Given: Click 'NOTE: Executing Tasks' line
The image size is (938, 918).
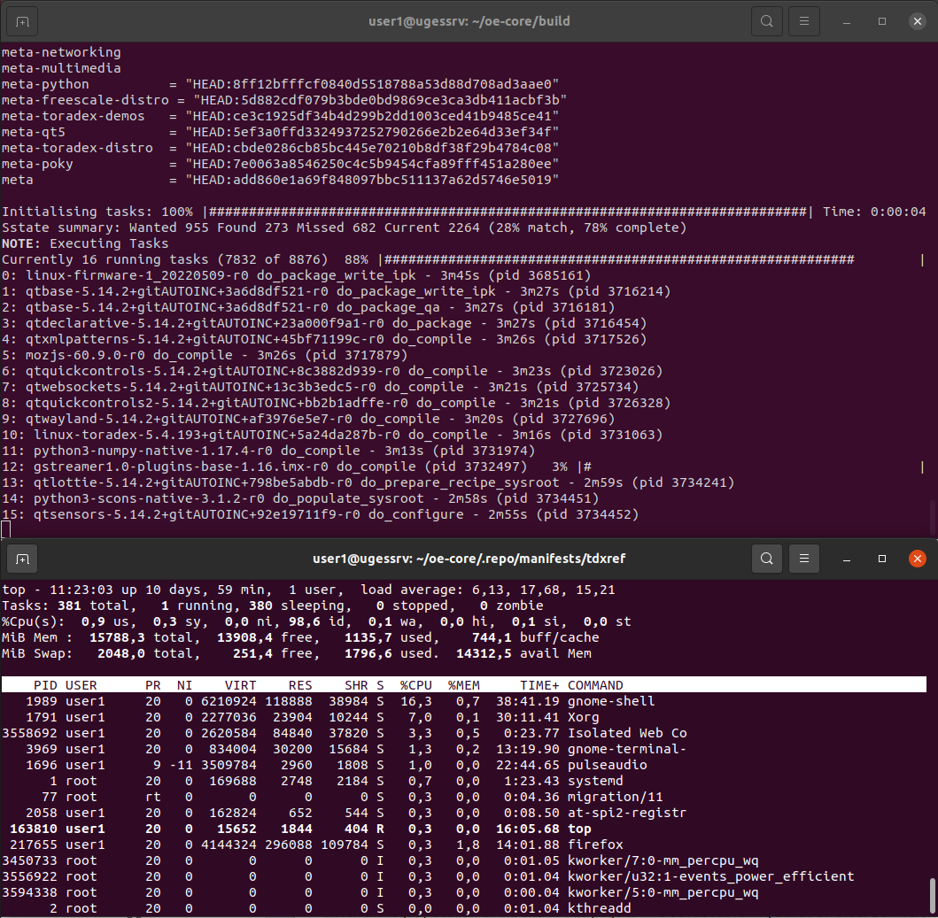Looking at the screenshot, I should pos(85,243).
